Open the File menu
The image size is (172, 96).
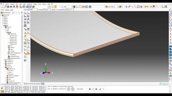click(3, 4)
